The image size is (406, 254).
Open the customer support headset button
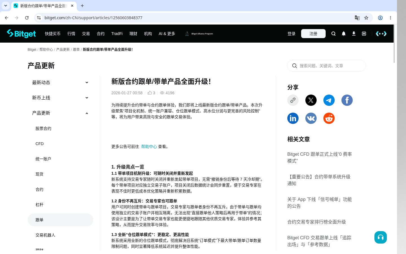tap(381, 237)
